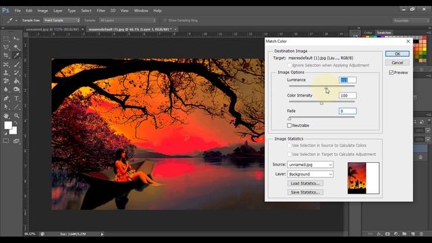This screenshot has width=432, height=243.
Task: Select the Eyedropper tool in toolbox
Action: coord(16,55)
